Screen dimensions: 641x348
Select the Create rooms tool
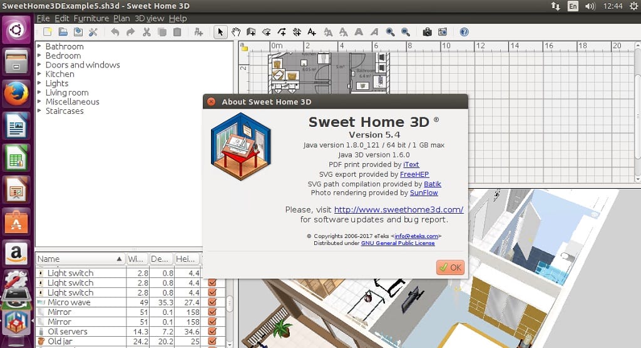[266, 32]
